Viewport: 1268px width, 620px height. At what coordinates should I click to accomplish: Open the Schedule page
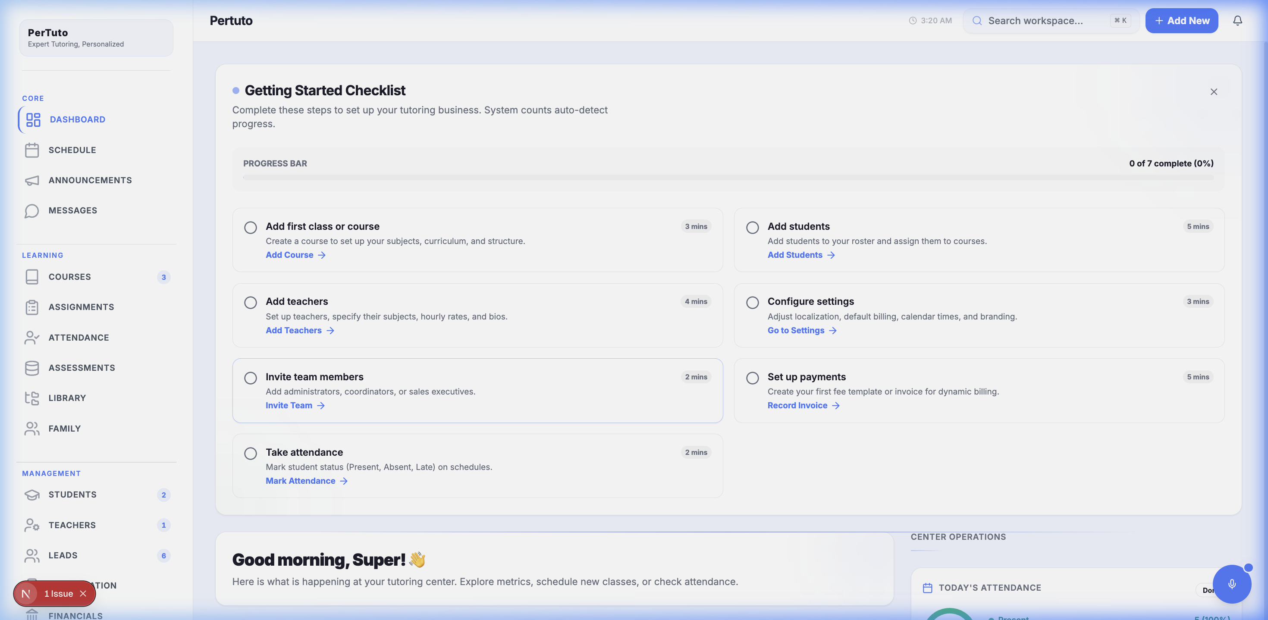(96, 150)
